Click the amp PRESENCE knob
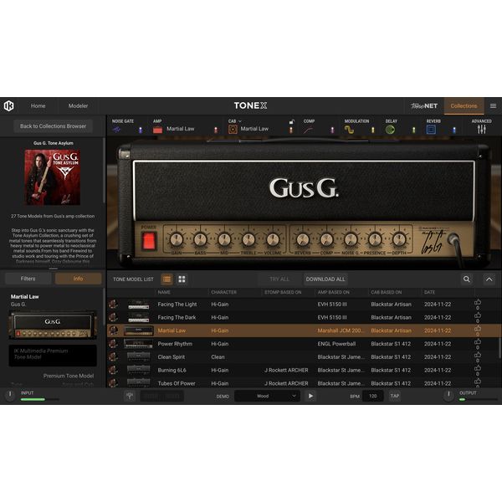The image size is (502, 502). pos(375,239)
